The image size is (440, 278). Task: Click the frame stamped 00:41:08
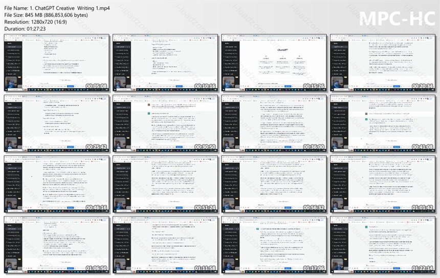pos(383,123)
